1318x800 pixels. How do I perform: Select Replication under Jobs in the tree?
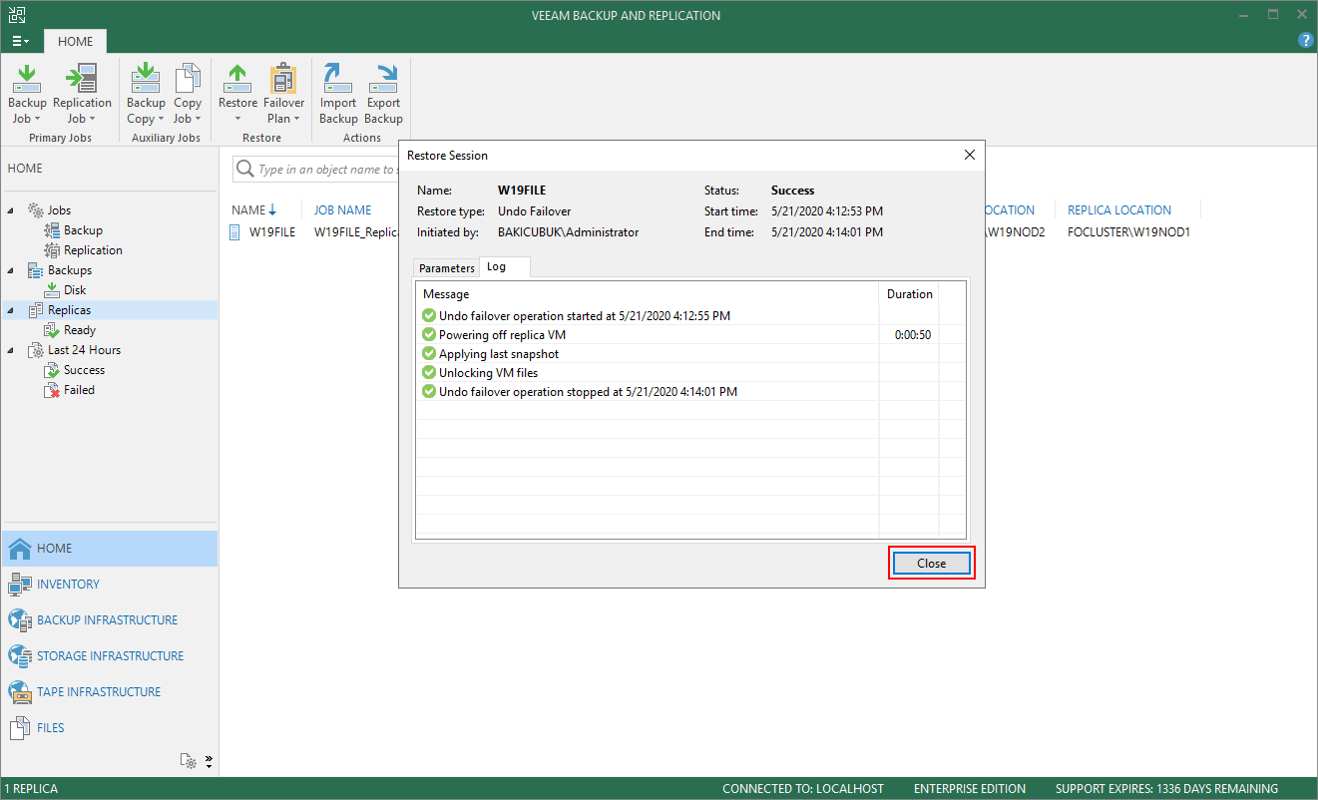84,250
